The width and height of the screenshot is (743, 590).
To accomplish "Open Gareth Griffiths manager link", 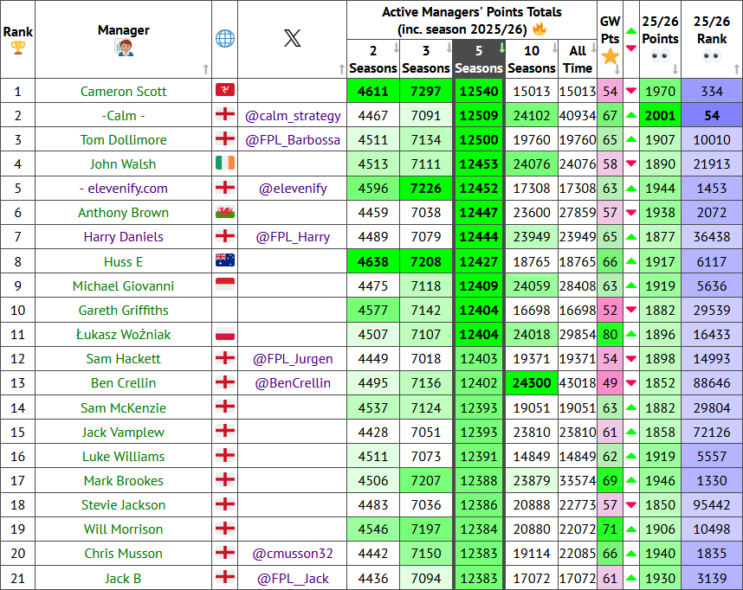I will point(123,311).
